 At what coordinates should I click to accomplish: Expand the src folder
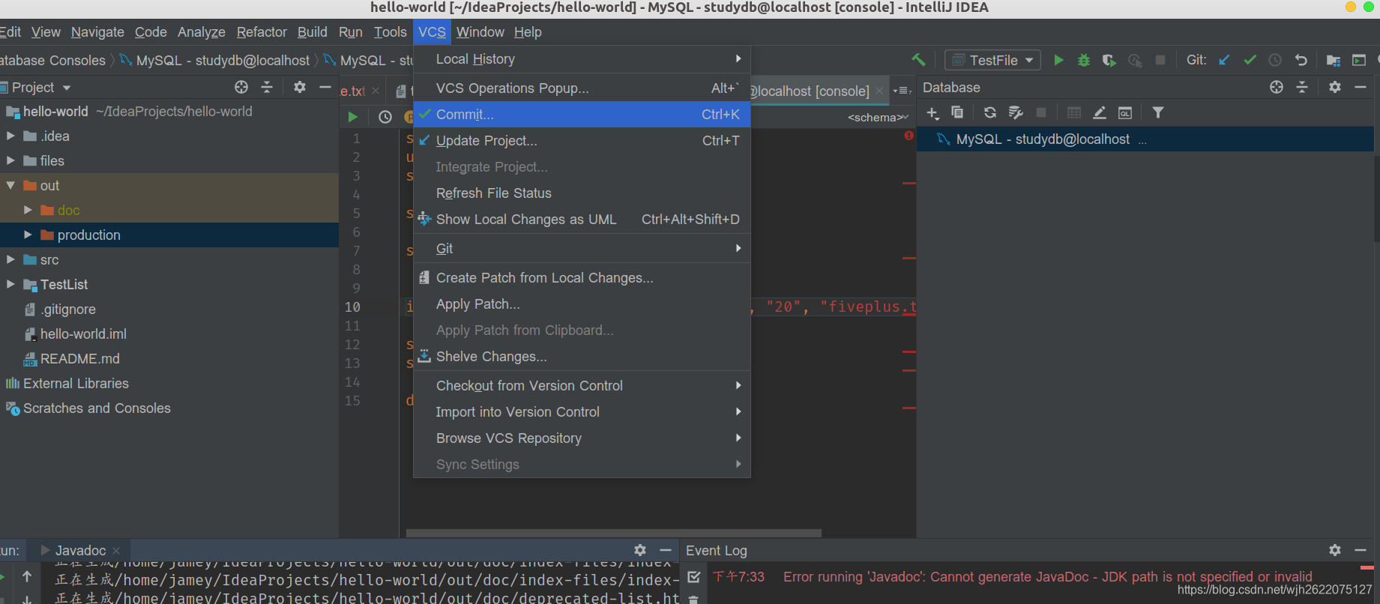tap(10, 259)
